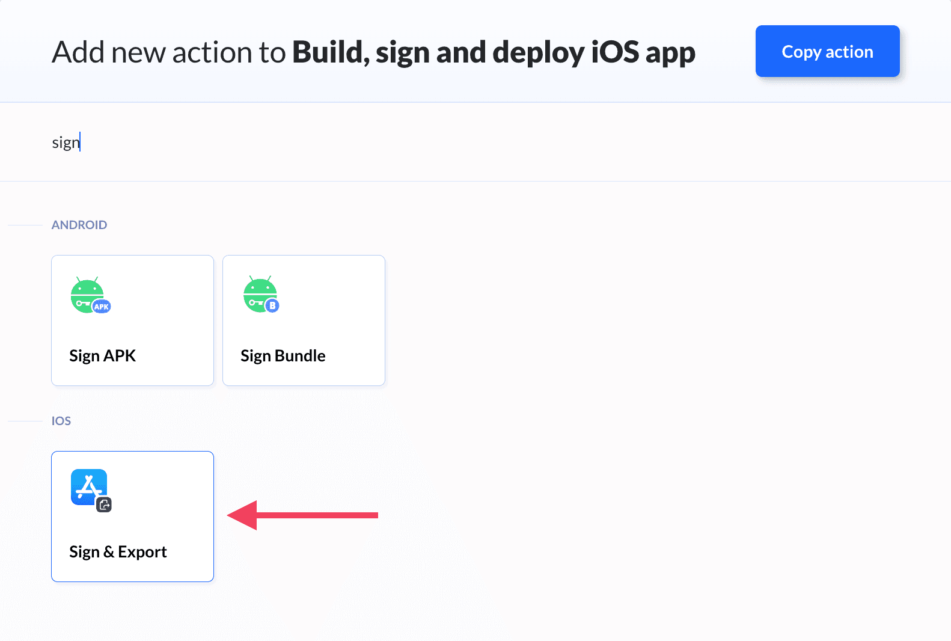Click the export arrow badge on Sign & Export icon
951x641 pixels.
point(105,505)
